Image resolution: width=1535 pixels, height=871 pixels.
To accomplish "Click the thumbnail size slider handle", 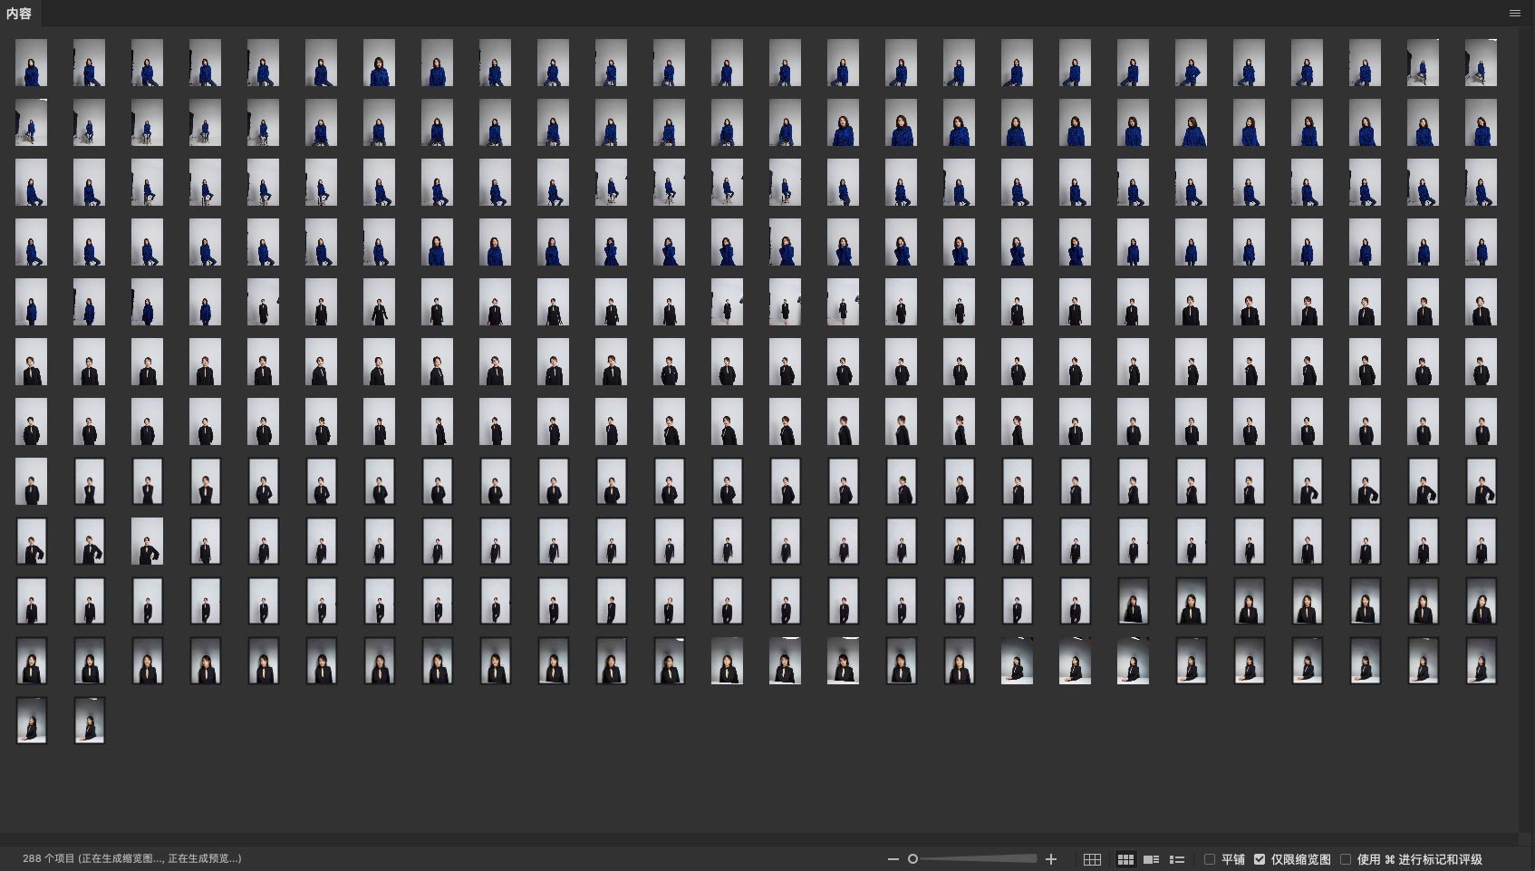I will coord(913,859).
